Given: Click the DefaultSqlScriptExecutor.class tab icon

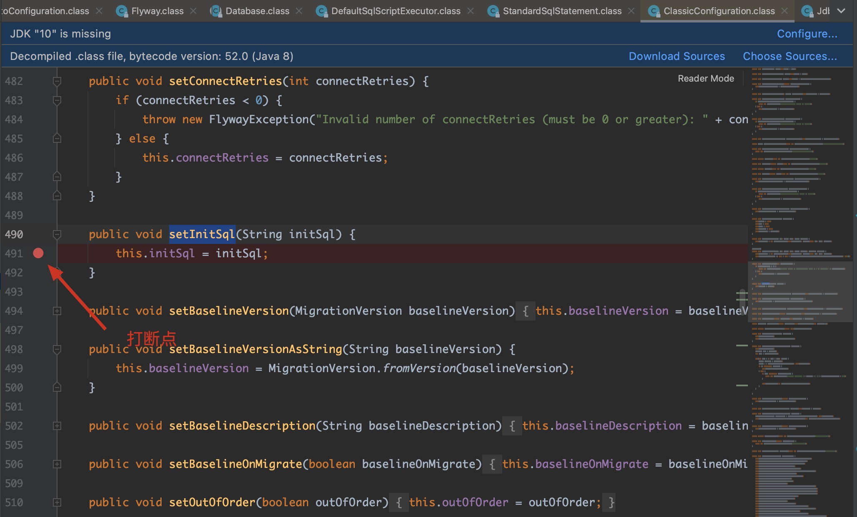Looking at the screenshot, I should (x=321, y=11).
